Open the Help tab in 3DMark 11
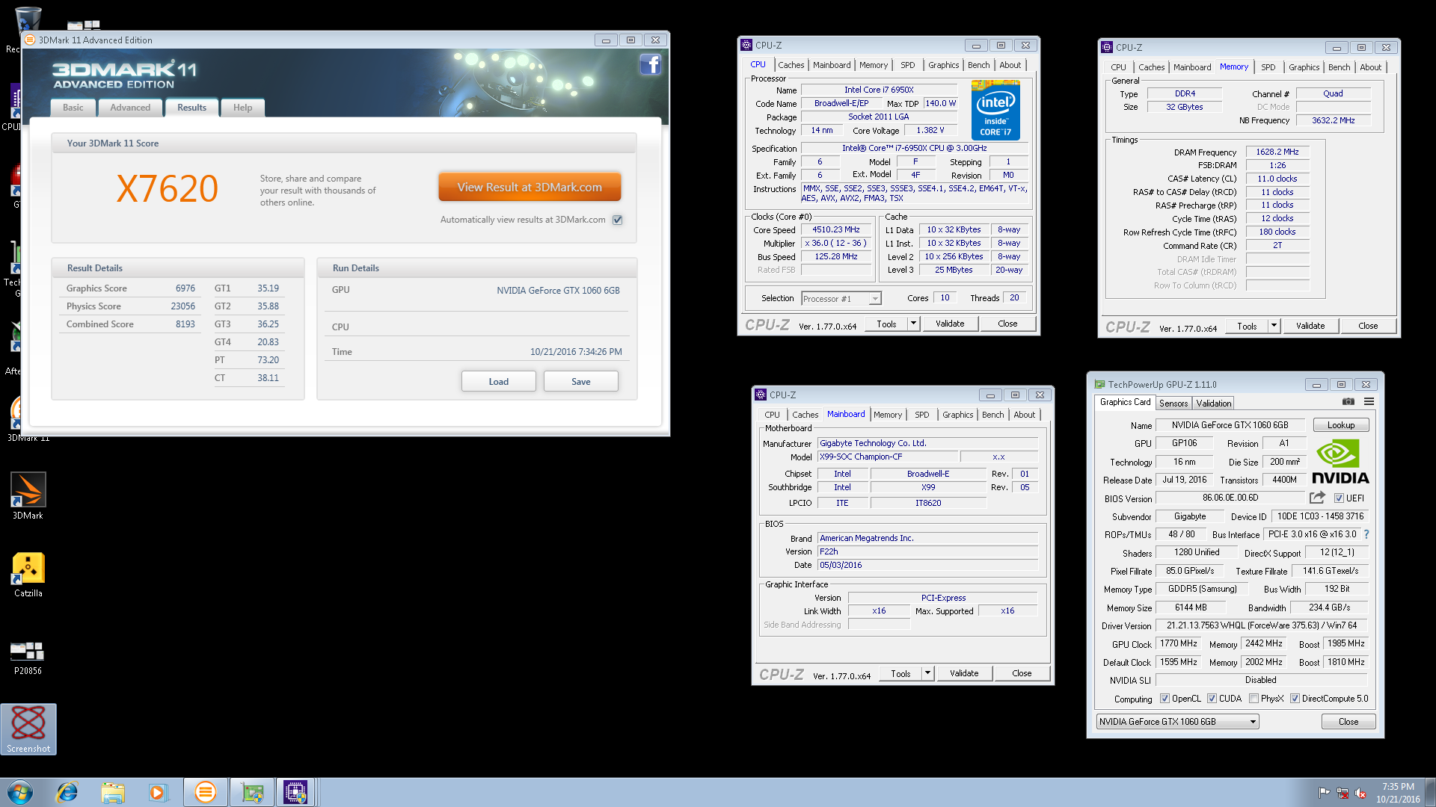 pos(242,108)
